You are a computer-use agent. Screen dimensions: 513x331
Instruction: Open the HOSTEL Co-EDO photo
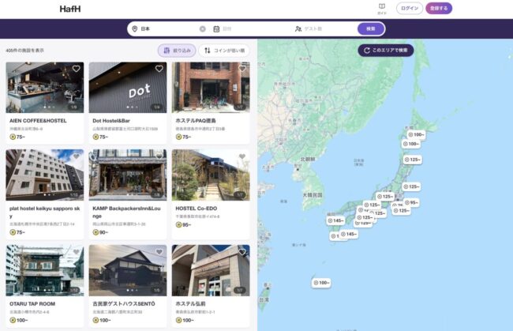click(211, 175)
